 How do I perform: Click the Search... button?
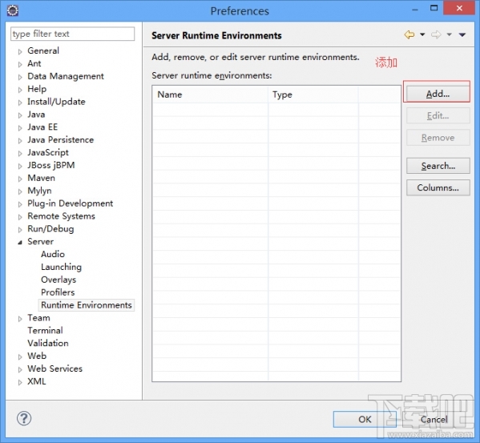point(438,166)
